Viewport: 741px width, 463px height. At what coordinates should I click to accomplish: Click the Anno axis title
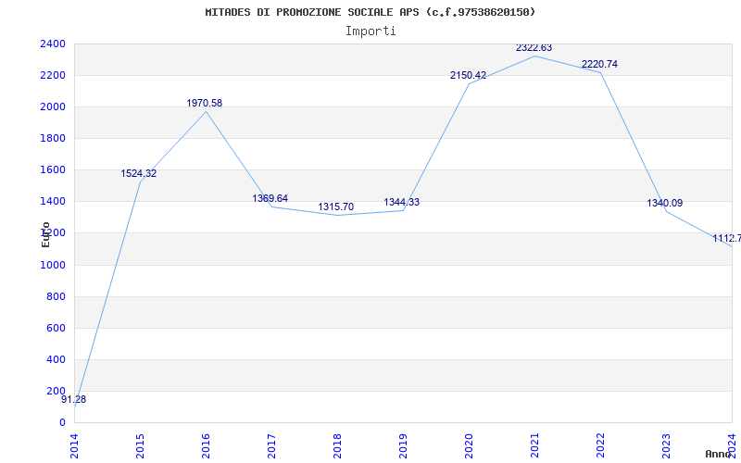coord(718,454)
